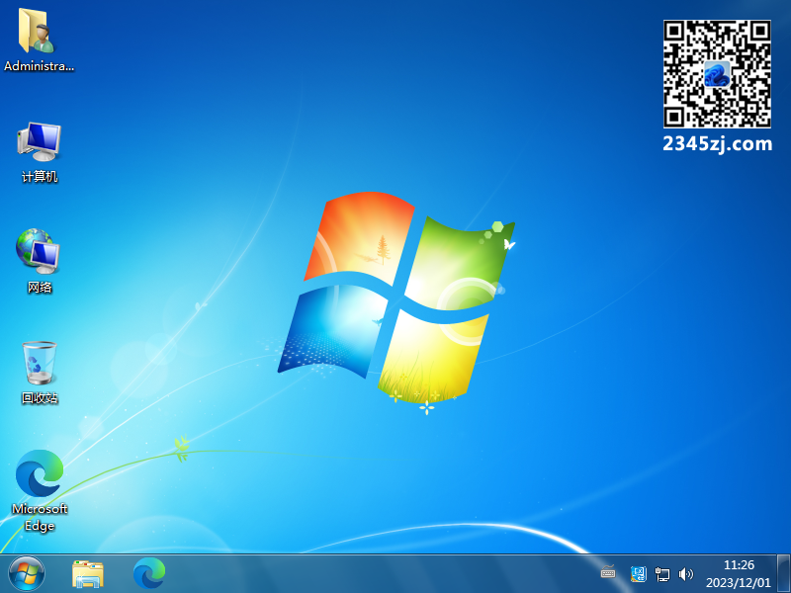791x593 pixels.
Task: Click the Show Desktop strip after the clock
Action: pos(783,574)
